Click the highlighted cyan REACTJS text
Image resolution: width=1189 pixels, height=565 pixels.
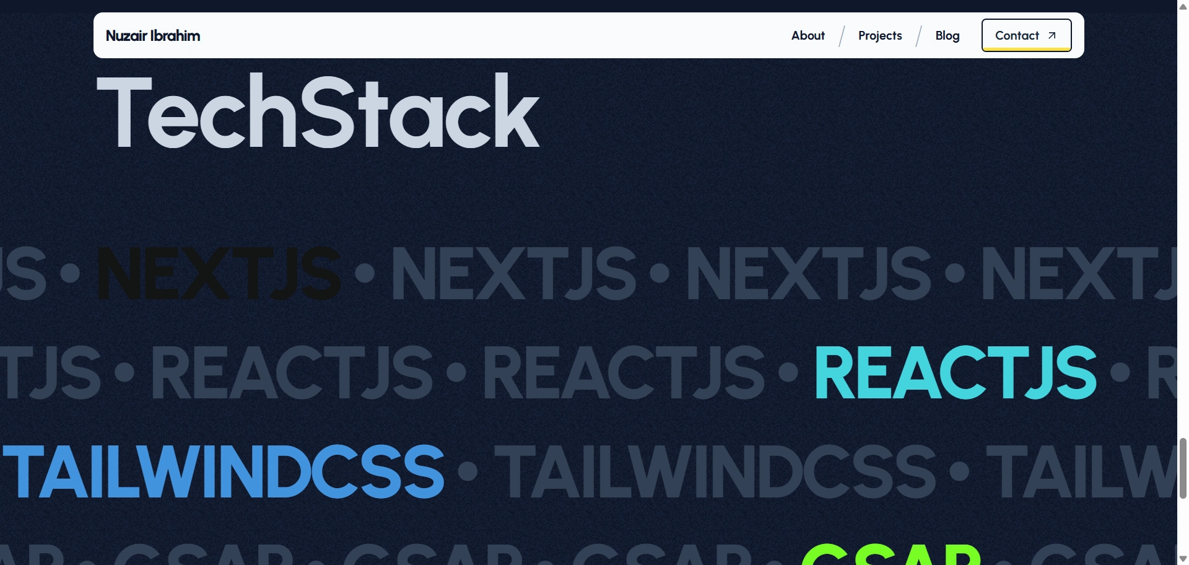point(955,372)
